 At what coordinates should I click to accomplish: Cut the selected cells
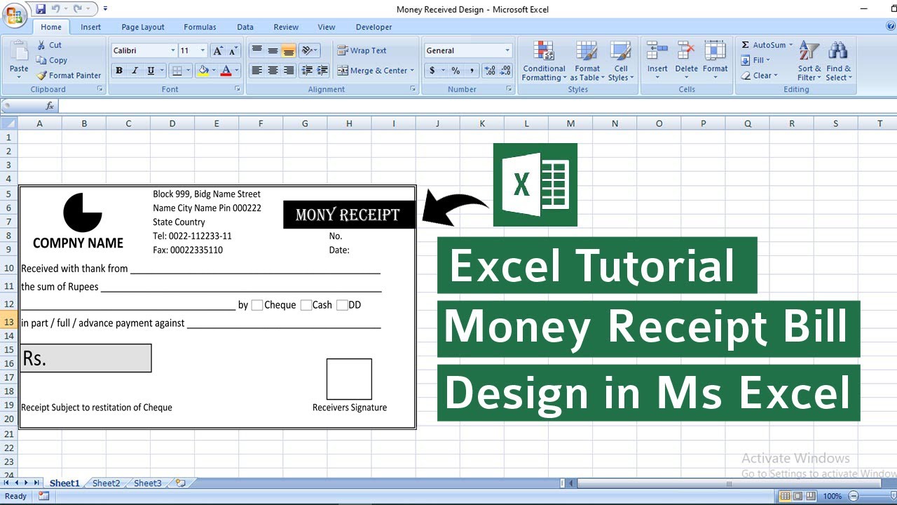coord(50,45)
